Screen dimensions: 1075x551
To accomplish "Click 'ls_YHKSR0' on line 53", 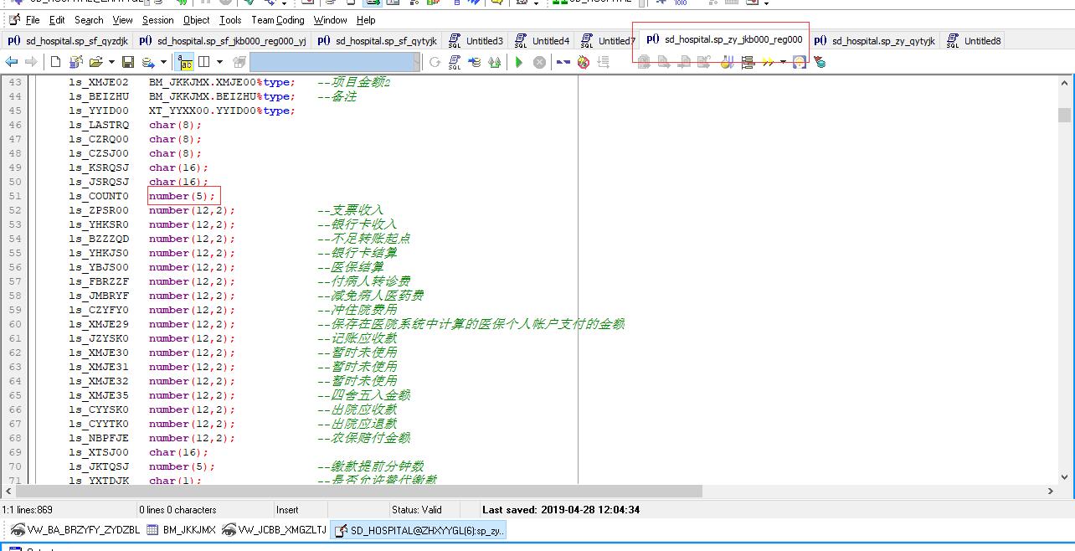I will coord(99,224).
